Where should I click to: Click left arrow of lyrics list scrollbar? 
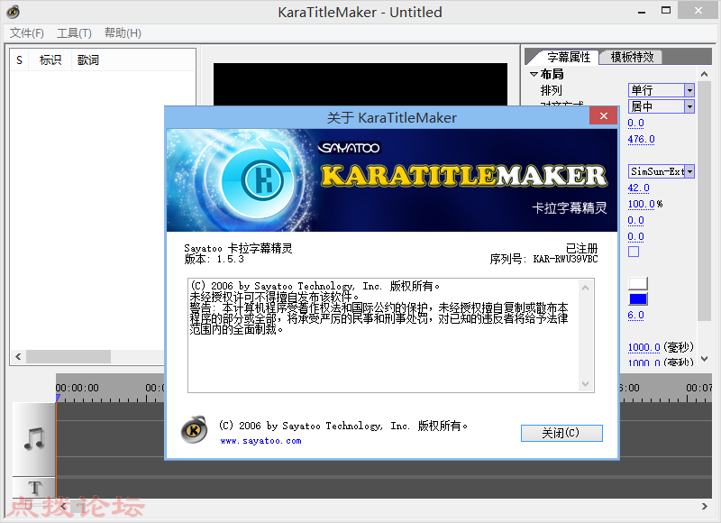pos(18,356)
